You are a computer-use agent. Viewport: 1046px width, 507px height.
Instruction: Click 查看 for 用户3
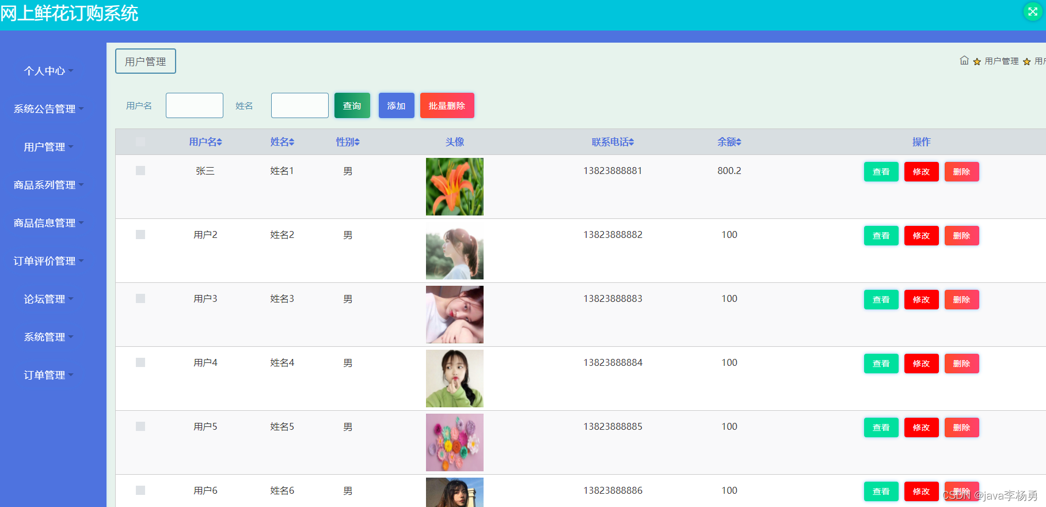tap(881, 300)
